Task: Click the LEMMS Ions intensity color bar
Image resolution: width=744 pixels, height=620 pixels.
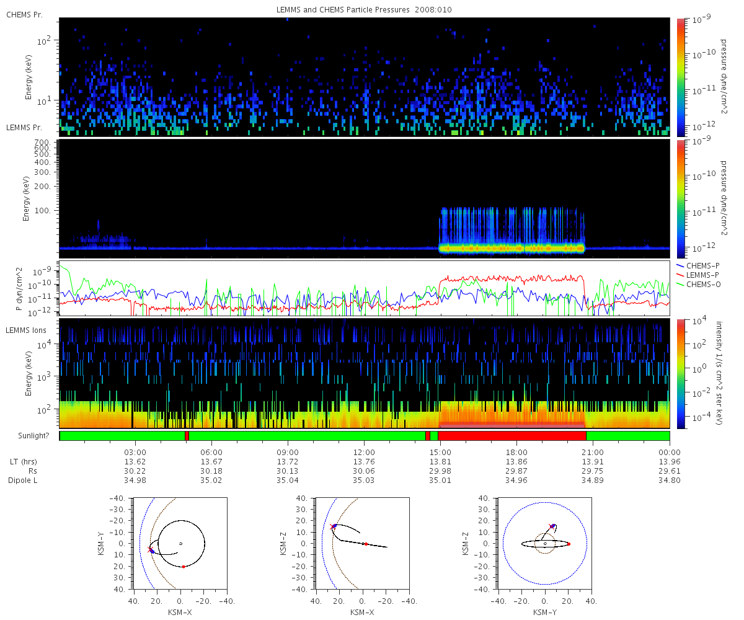Action: coord(681,373)
